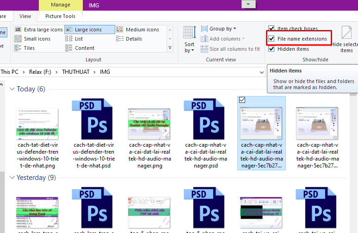Viewport: 358px width, 233px height.
Task: Select the unchecked realtek manager-5ec7b27 thumbnail
Action: tap(317, 123)
